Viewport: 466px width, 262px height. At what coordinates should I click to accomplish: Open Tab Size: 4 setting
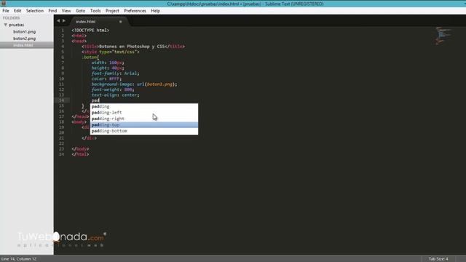tap(438, 259)
